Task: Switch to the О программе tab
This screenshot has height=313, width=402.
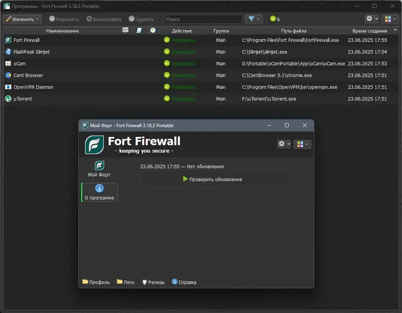Action: (99, 193)
